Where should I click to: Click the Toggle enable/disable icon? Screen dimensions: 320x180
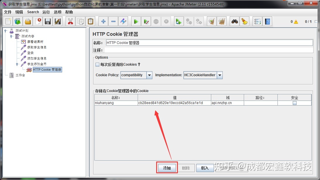pyautogui.click(x=123, y=21)
